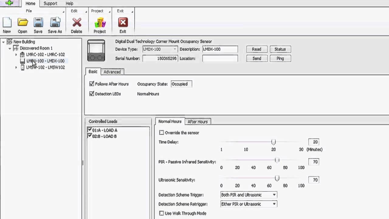The image size is (389, 219).
Task: Click the Serial Number field
Action: click(160, 58)
